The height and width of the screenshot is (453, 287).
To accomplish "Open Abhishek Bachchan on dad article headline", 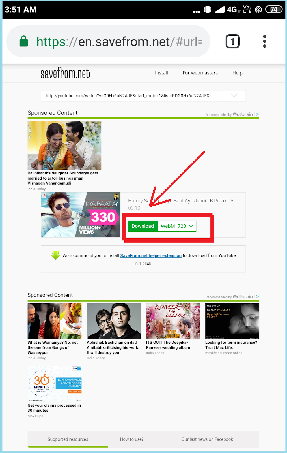I will [x=113, y=347].
